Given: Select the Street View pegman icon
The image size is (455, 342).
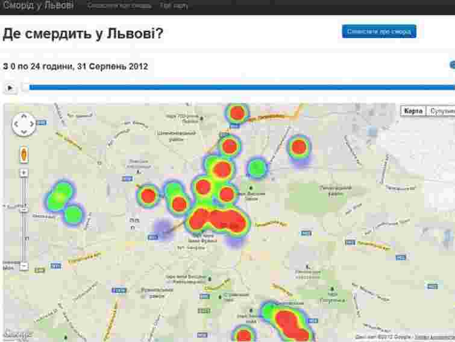Looking at the screenshot, I should 24,154.
